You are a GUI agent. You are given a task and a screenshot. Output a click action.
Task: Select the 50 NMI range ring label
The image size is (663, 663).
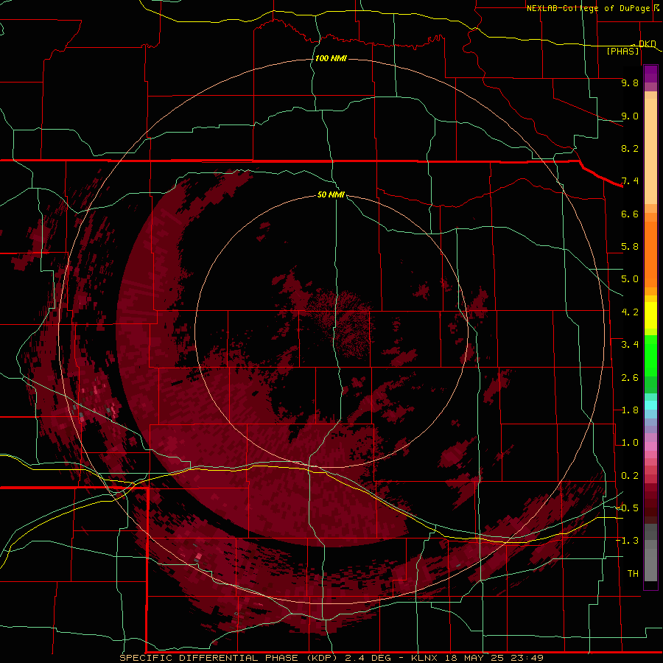[331, 194]
